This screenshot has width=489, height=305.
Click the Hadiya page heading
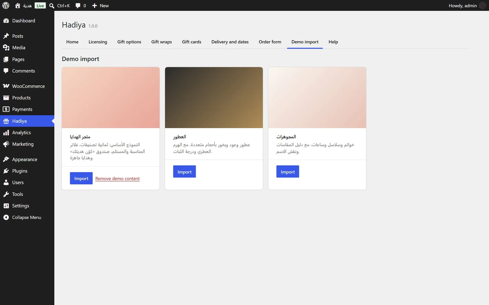click(x=74, y=25)
